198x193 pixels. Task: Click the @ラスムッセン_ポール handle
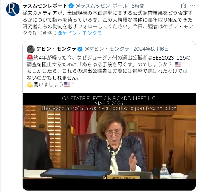click(x=102, y=6)
